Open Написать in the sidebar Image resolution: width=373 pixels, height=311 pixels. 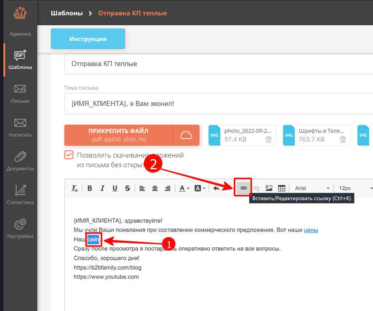[x=20, y=127]
